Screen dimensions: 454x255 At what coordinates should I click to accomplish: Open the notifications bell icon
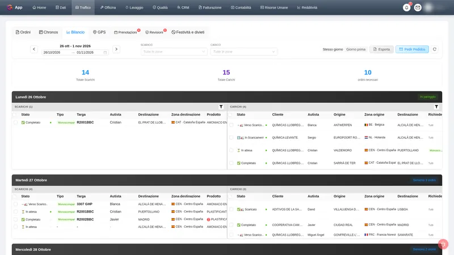point(406,7)
